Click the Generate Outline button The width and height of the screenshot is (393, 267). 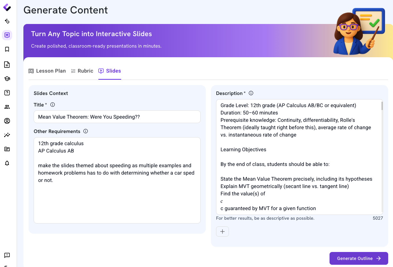[359, 258]
